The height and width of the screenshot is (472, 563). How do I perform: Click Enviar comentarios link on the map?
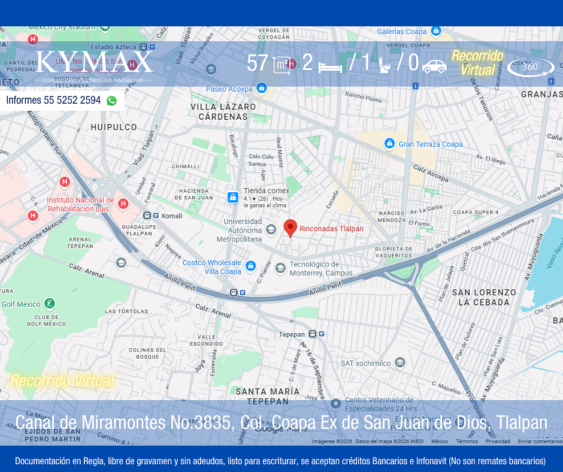[540, 441]
